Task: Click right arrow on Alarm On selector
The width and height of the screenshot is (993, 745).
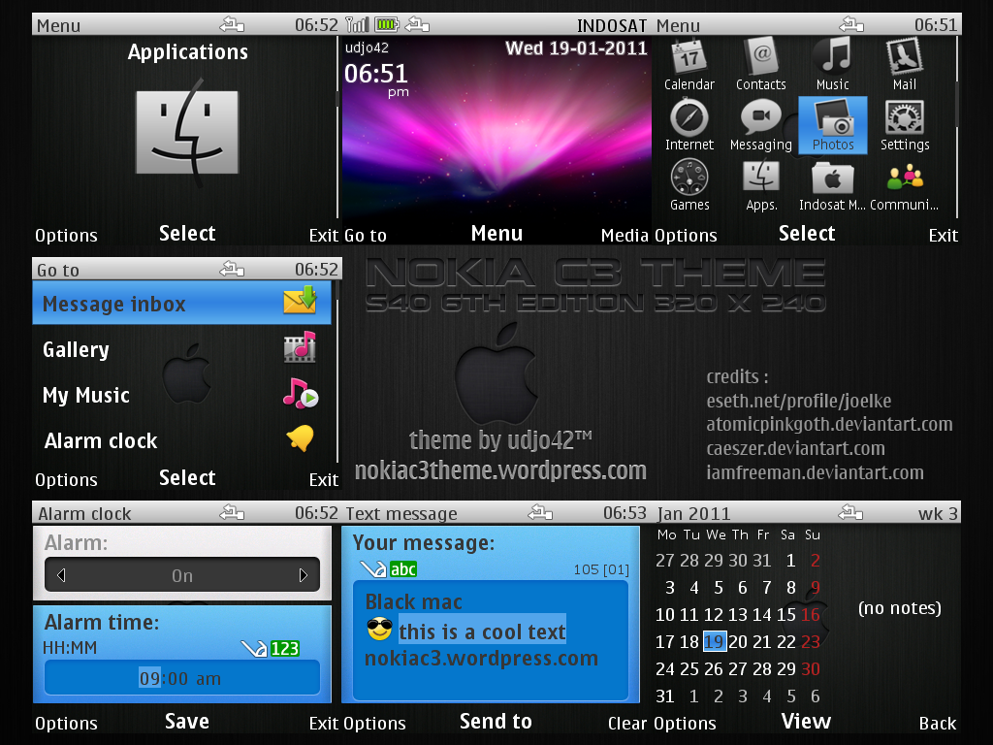Action: [x=304, y=575]
